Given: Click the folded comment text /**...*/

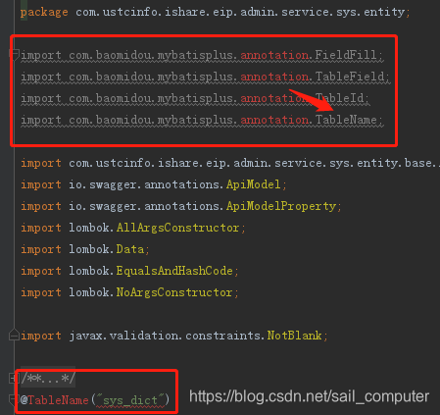Looking at the screenshot, I should pos(48,379).
